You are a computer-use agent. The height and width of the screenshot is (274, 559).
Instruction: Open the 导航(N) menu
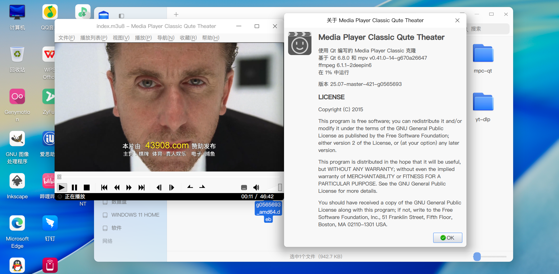pos(166,38)
